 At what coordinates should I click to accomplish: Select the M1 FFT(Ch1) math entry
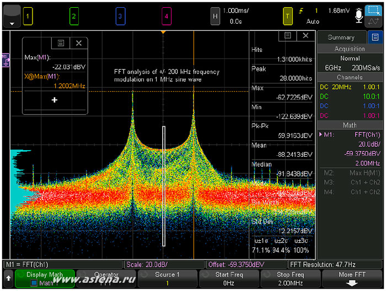(350, 135)
